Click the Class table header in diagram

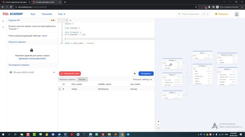click(203, 53)
